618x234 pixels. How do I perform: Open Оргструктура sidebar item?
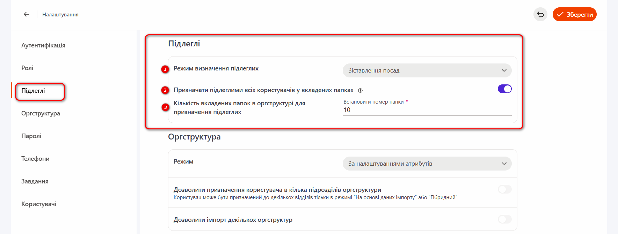click(x=41, y=113)
